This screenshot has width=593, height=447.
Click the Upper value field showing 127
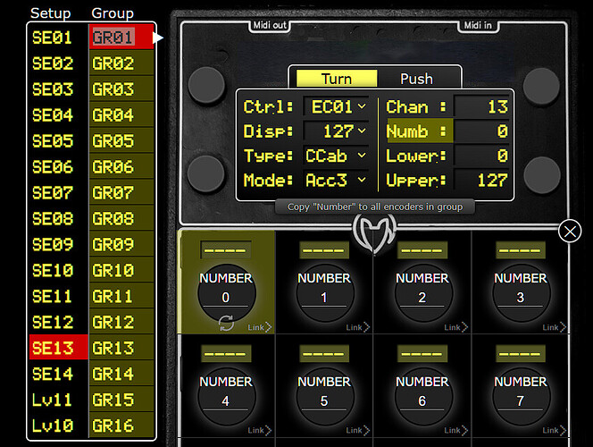[x=481, y=181]
